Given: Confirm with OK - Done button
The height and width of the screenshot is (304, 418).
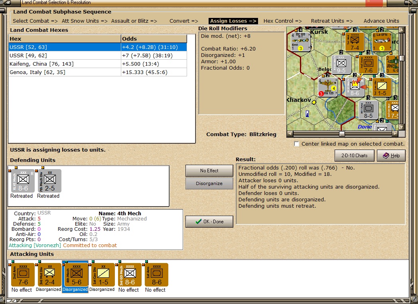Looking at the screenshot, I should click(209, 222).
